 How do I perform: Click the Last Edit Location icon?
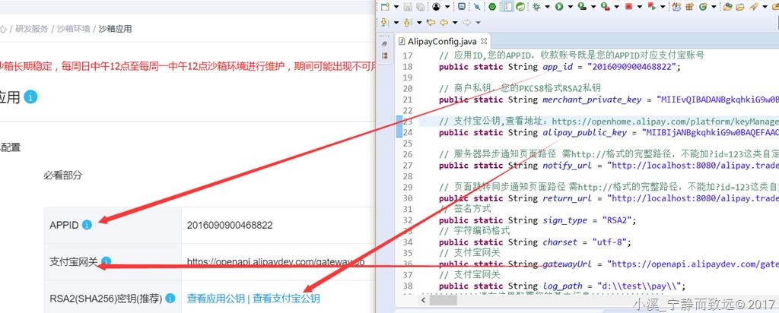431,22
